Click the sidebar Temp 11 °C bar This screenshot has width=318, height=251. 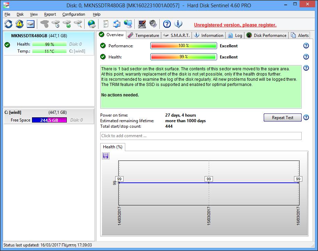49,51
